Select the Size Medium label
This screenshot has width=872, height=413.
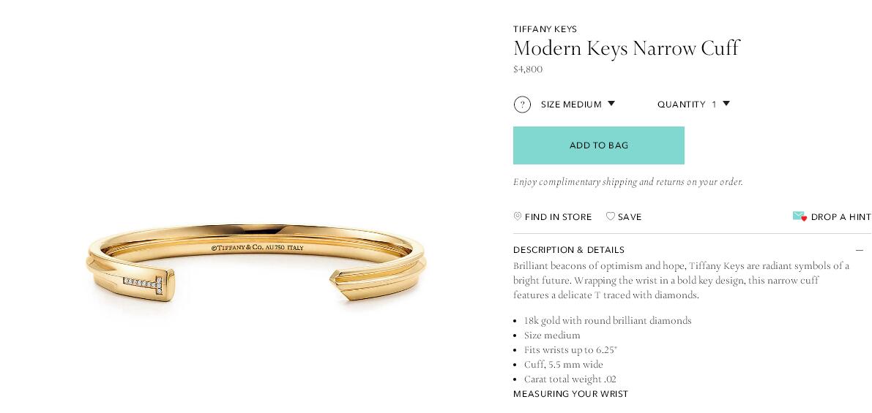tap(571, 105)
